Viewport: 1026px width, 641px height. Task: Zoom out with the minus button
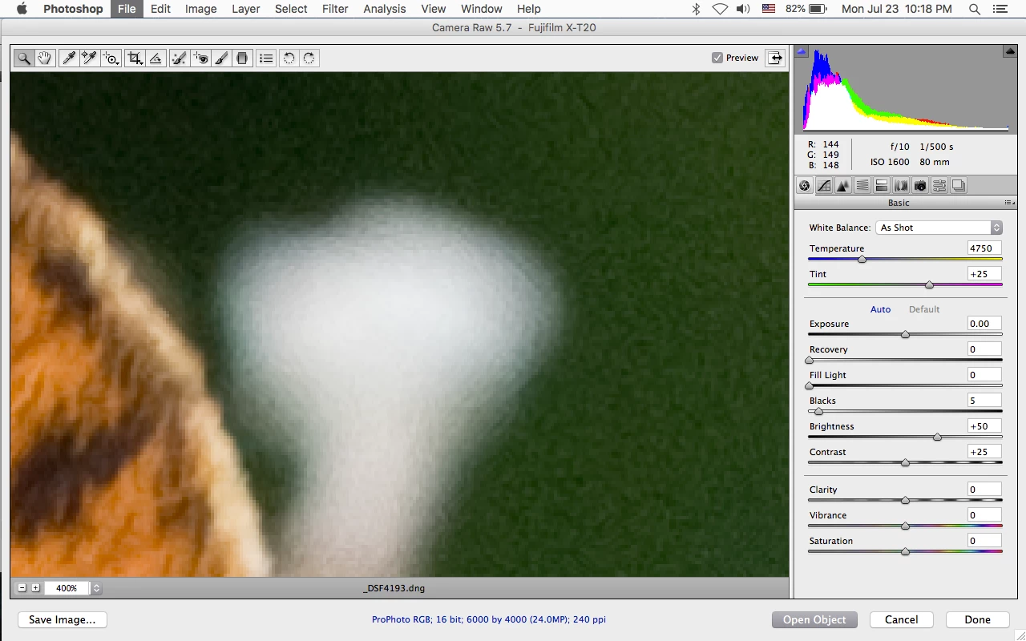point(22,588)
